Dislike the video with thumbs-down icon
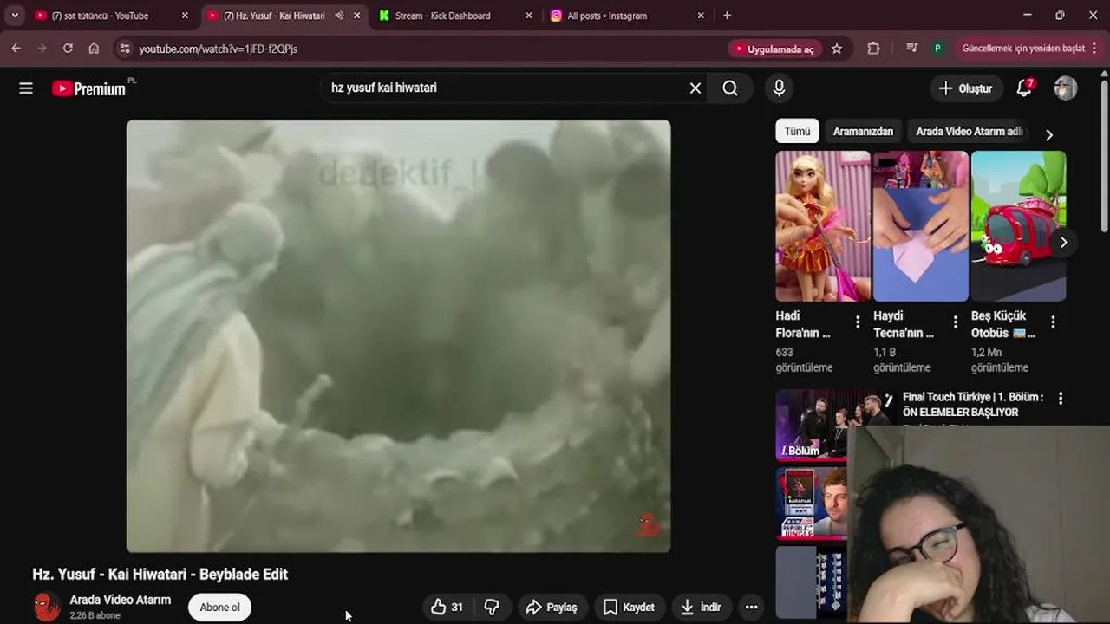Screen dimensions: 1110x624 click(x=492, y=608)
